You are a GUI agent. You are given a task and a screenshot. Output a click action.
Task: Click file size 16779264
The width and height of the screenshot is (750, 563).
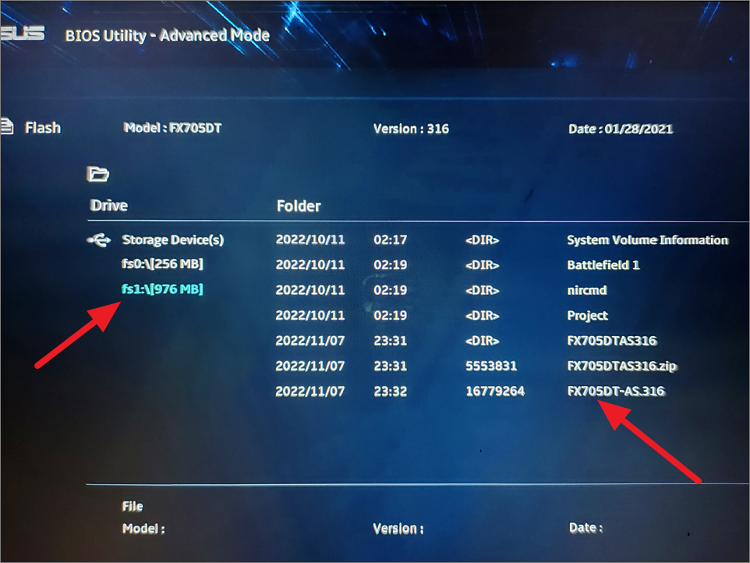[x=495, y=391]
